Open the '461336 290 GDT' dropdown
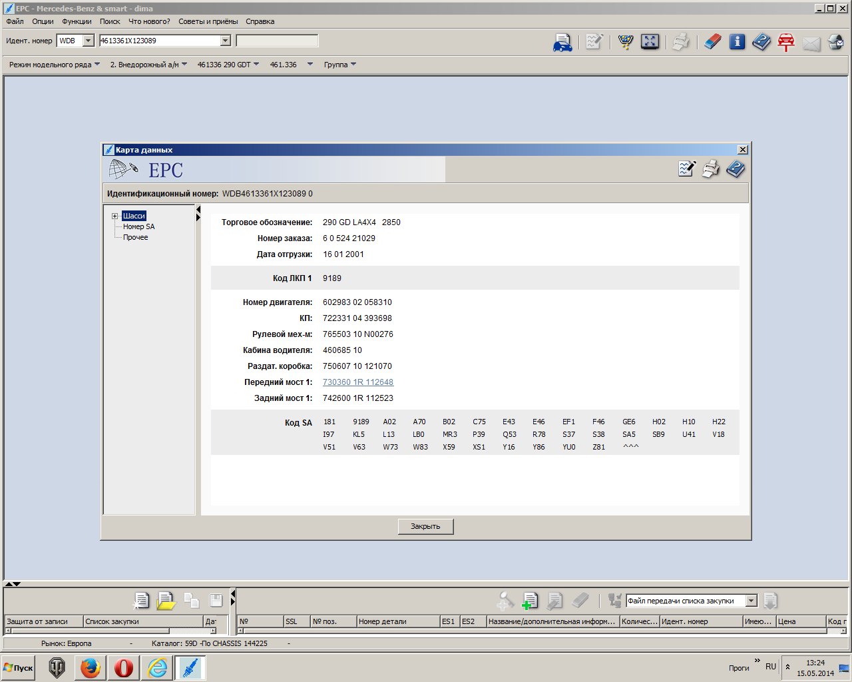The width and height of the screenshot is (852, 682). click(228, 65)
